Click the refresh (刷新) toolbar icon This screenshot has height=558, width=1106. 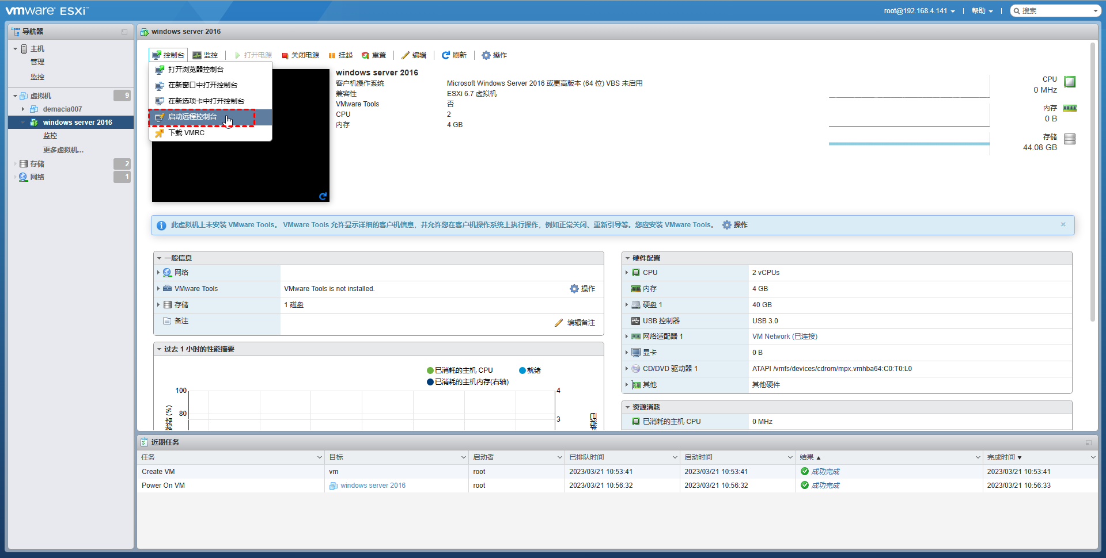(x=445, y=55)
